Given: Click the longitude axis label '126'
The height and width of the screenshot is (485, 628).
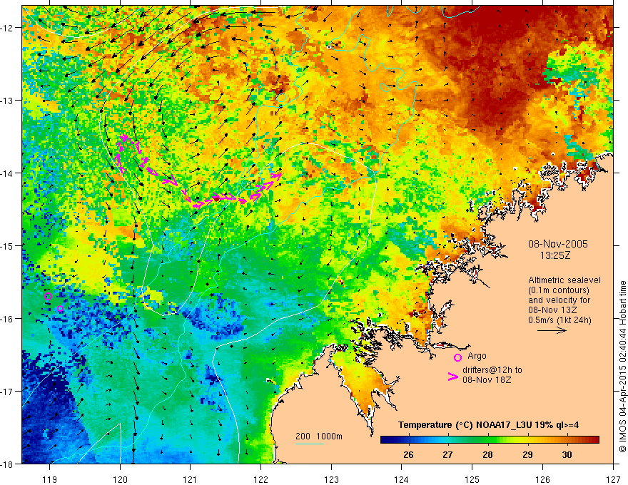Looking at the screenshot, I should click(542, 479).
